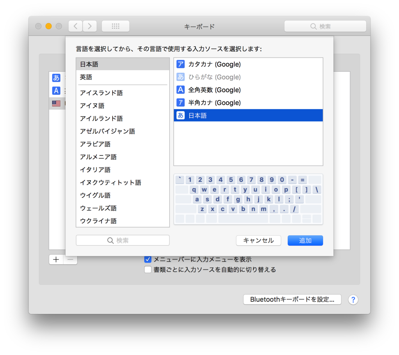Uncheck メニューバーに入力メニューを表示

coord(148,259)
